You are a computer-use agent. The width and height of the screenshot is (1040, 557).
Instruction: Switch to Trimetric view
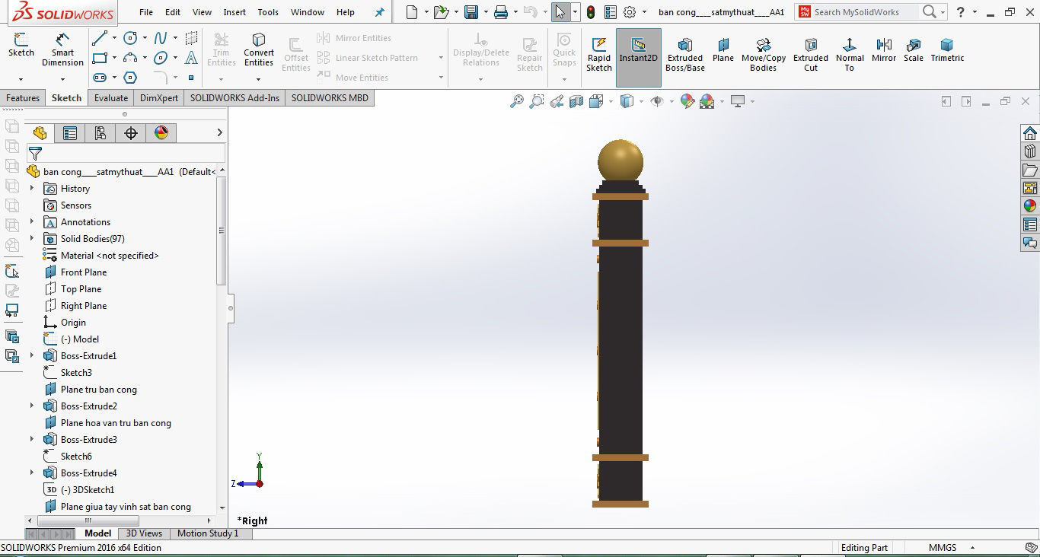[x=947, y=50]
